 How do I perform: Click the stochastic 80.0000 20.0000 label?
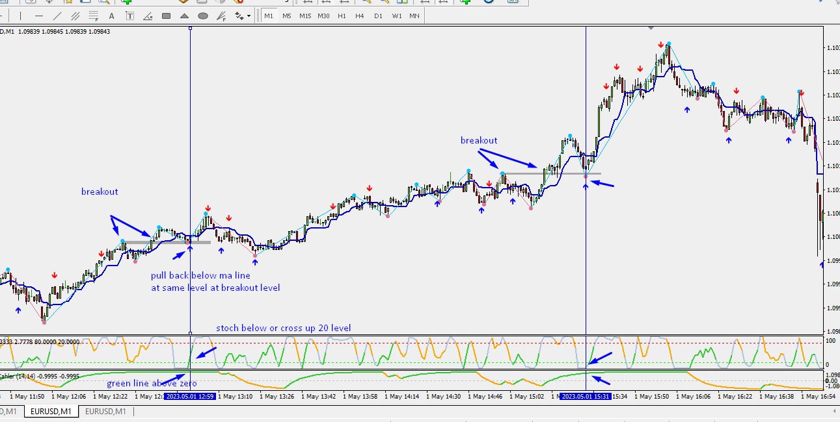pyautogui.click(x=57, y=341)
